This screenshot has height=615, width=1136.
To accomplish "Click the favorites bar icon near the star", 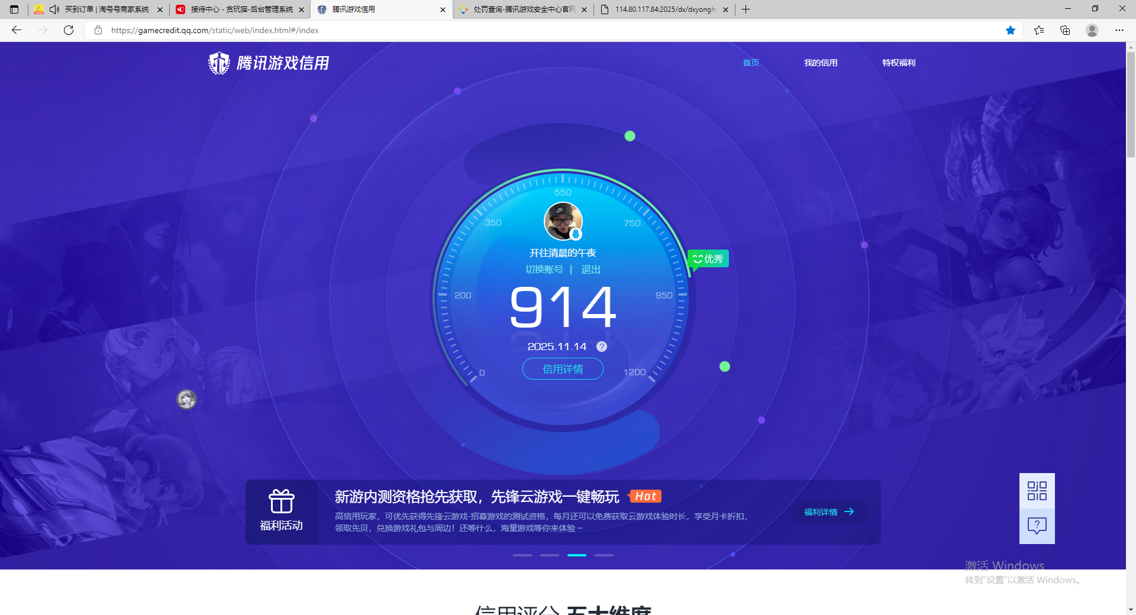I will point(1039,30).
